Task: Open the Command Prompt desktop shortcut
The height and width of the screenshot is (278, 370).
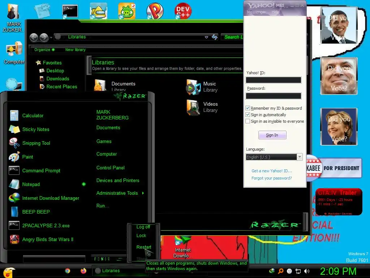Action: (x=70, y=11)
